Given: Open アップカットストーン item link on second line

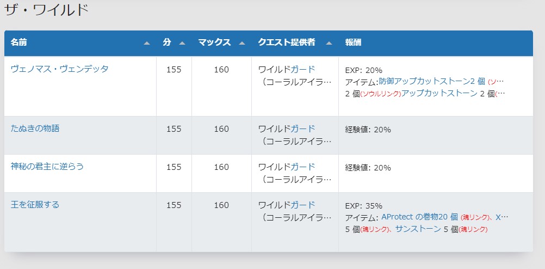Looking at the screenshot, I should click(439, 93).
